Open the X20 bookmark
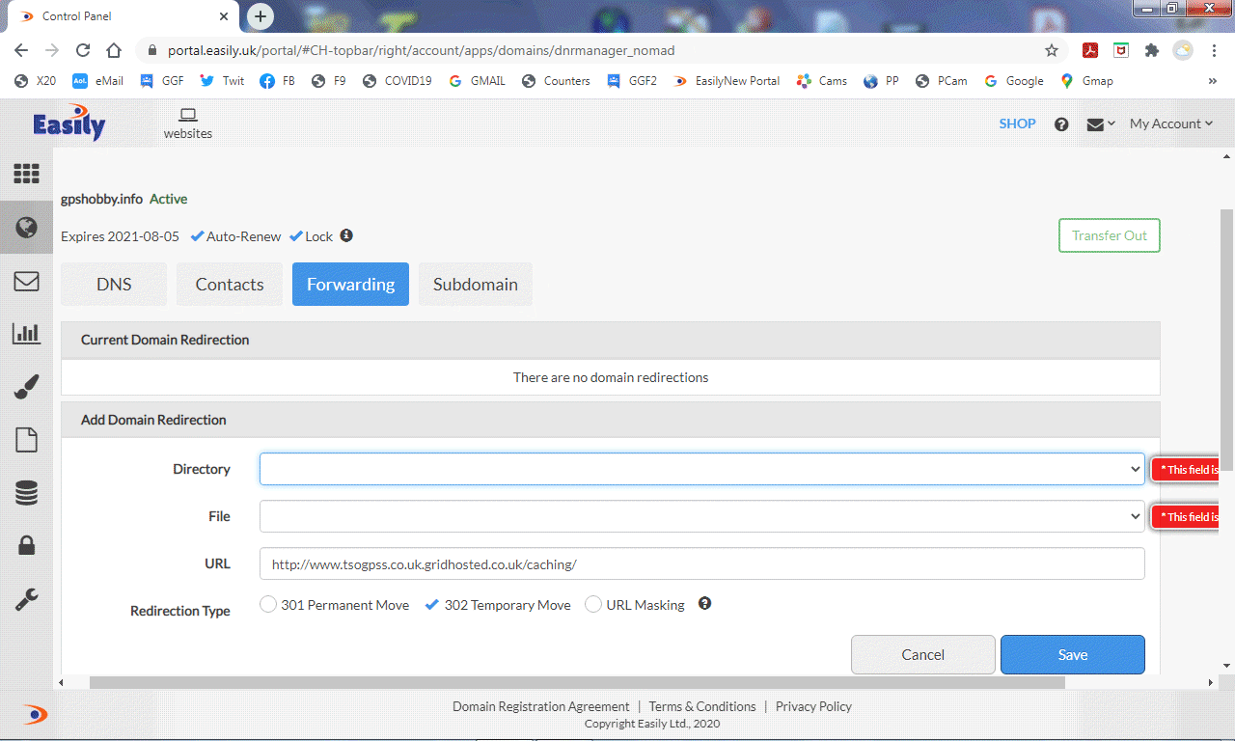The image size is (1235, 741). (x=36, y=81)
